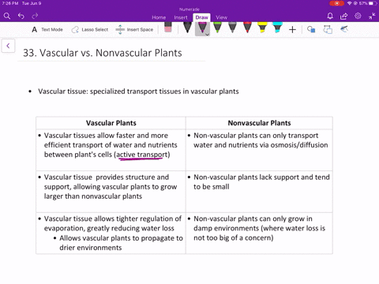Click the underlined 'active transport' text

coord(142,155)
